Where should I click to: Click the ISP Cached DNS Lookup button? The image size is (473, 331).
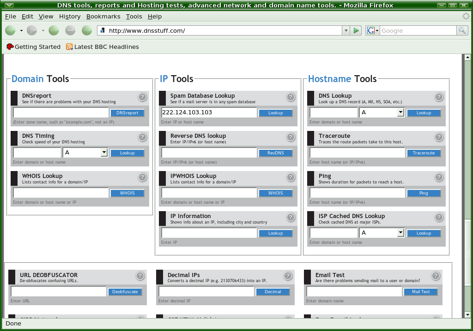(x=424, y=233)
